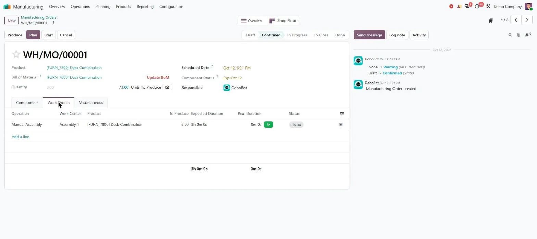The image size is (537, 239).
Task: Click the Start button
Action: click(x=49, y=35)
